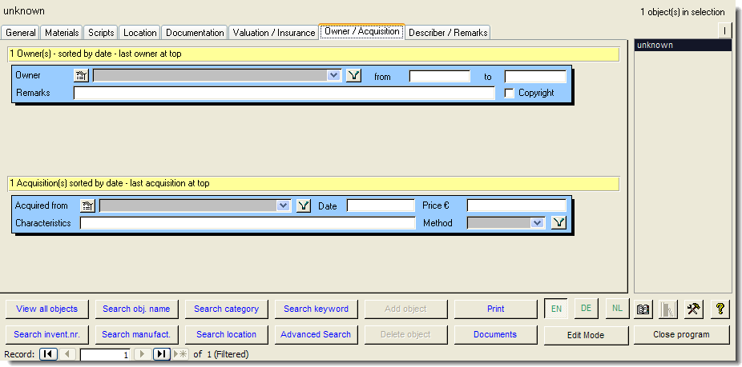Enable the Copyright checkbox
Screen dimensions: 742x367
pyautogui.click(x=510, y=94)
